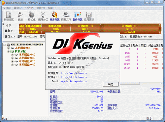Open the 分区(P) menu

coord(29,8)
